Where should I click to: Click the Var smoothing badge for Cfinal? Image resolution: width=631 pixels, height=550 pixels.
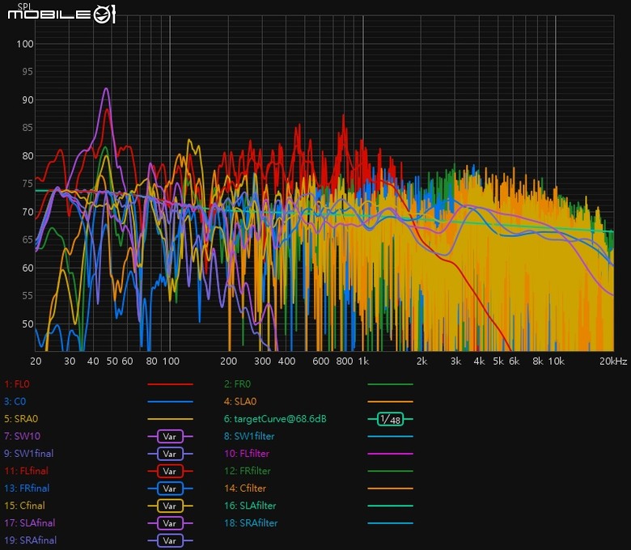[x=169, y=506]
